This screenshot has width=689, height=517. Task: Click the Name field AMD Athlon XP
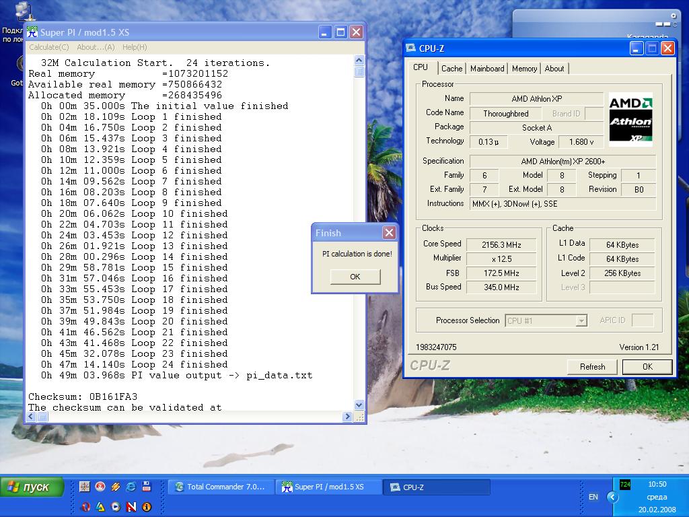click(x=536, y=99)
